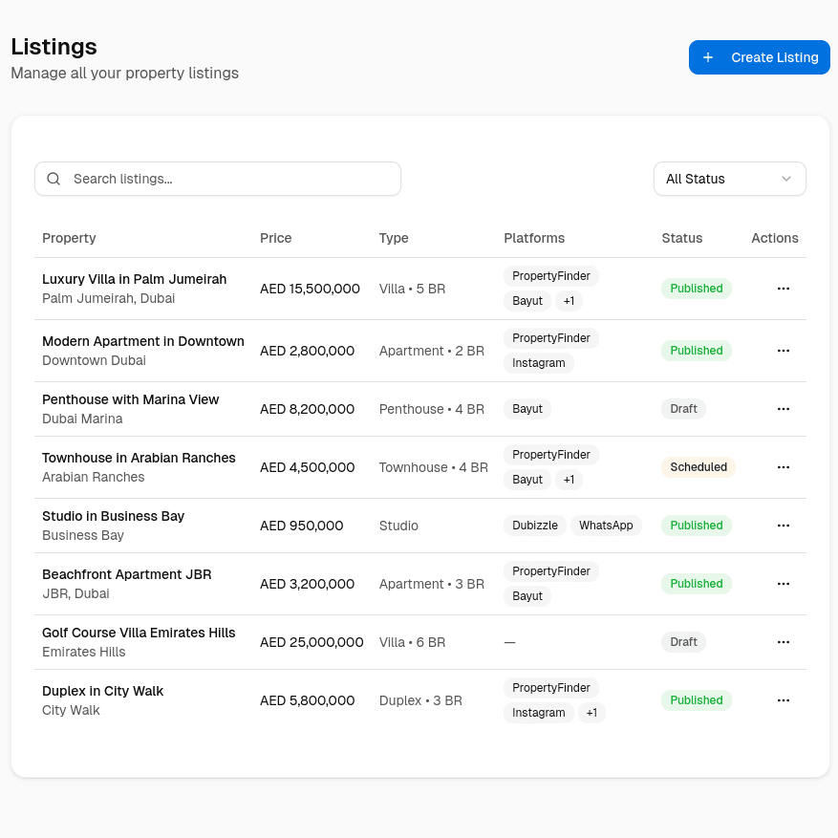Click Bayut tag in Beachfront Apartment row
The image size is (838, 838).
point(526,596)
